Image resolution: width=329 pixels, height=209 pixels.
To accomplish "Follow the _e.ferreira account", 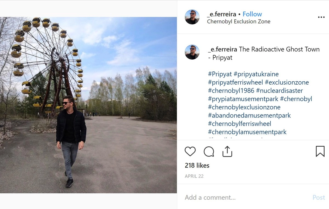I will (252, 14).
